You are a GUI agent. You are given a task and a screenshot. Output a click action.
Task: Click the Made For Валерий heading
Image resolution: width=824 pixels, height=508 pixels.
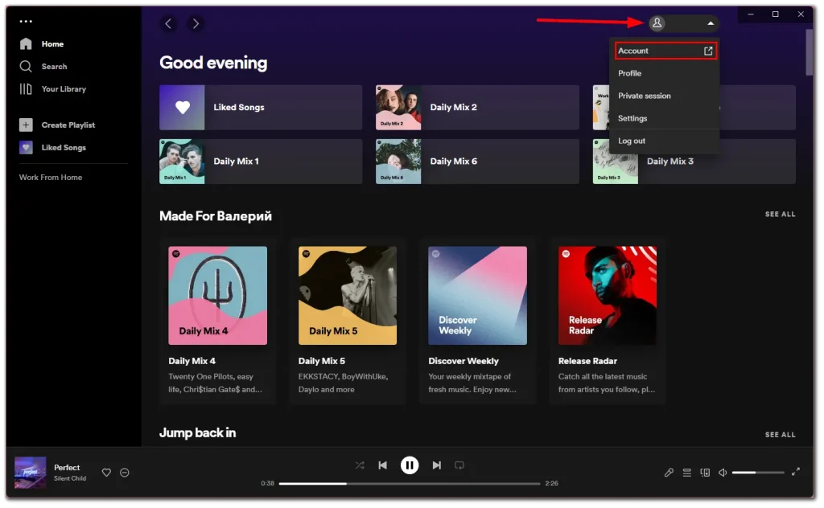[x=216, y=216]
